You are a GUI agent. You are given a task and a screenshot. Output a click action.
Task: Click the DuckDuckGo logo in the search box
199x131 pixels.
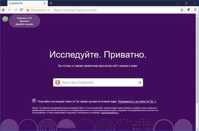click(58, 82)
